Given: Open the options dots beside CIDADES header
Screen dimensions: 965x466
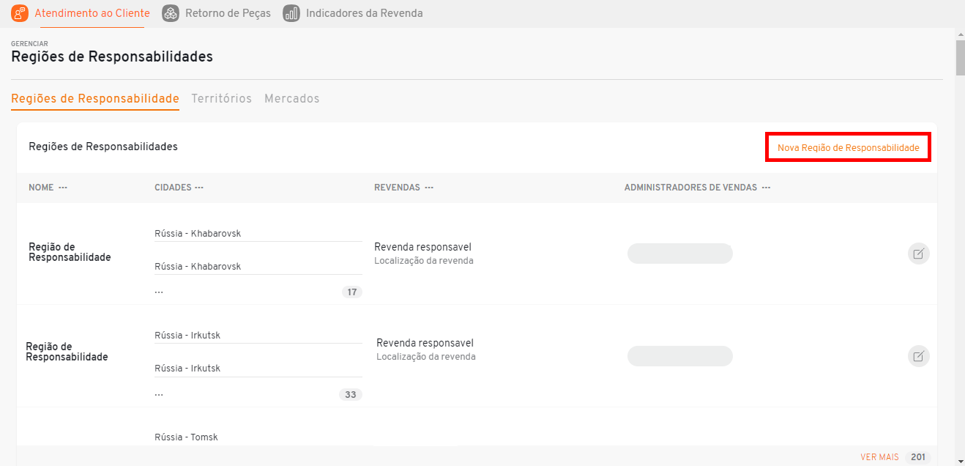Looking at the screenshot, I should coord(199,188).
